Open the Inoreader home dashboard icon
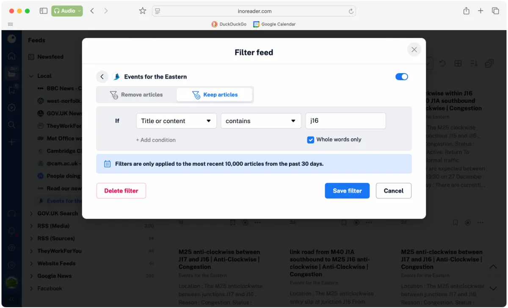508x308 pixels. pyautogui.click(x=11, y=55)
